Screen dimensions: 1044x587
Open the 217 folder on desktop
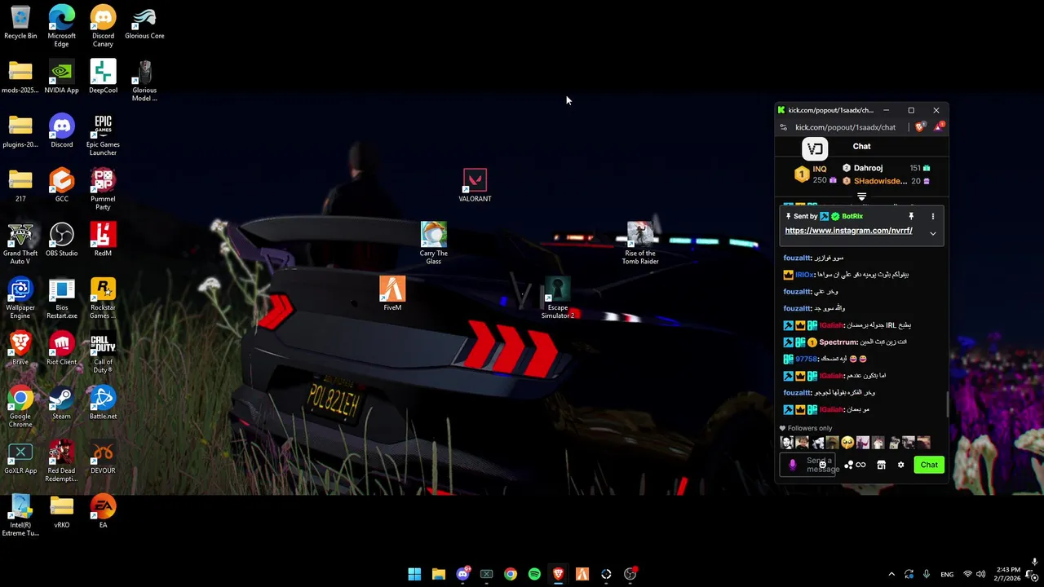tap(20, 185)
